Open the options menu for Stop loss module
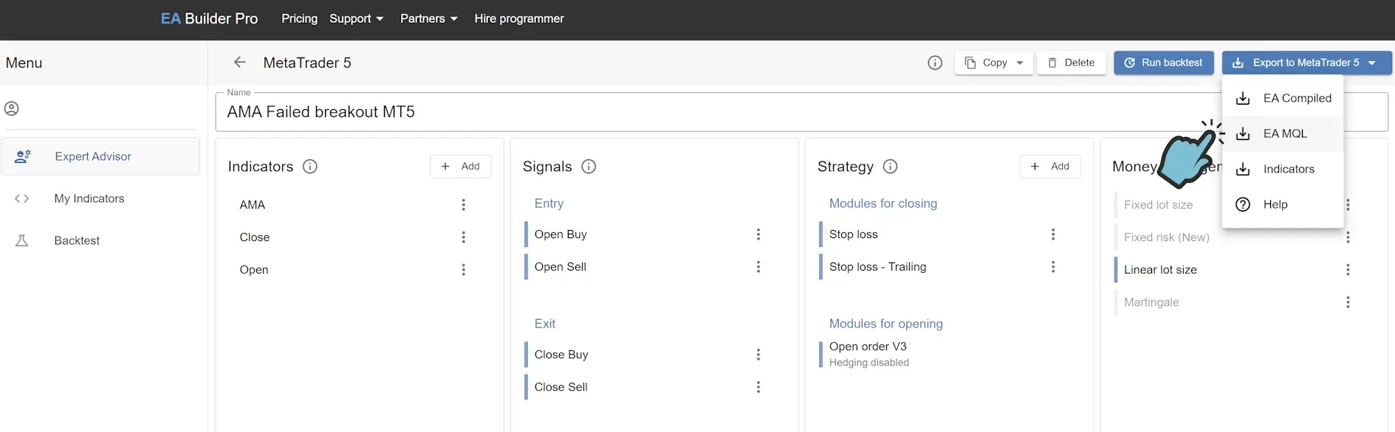Viewport: 1395px width, 432px height. (x=1053, y=234)
